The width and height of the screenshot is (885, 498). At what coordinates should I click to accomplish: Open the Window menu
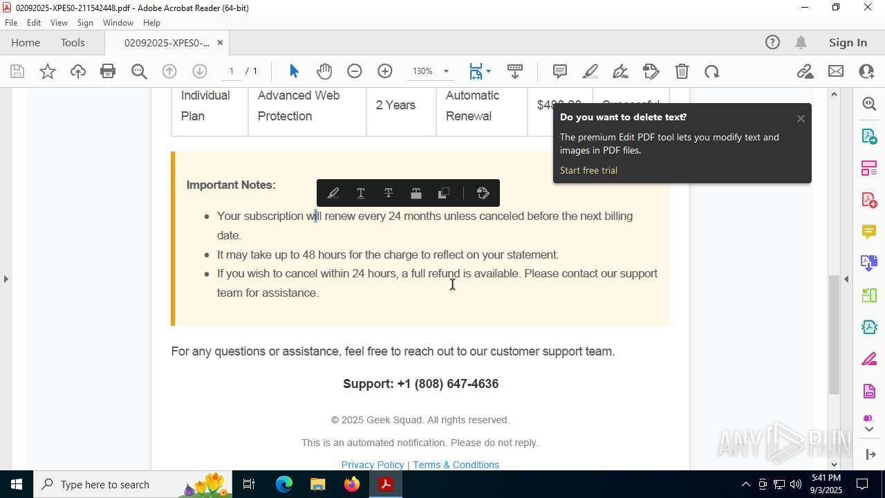pos(118,23)
